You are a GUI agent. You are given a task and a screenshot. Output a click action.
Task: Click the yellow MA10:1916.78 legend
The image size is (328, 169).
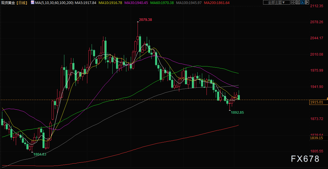coord(110,3)
